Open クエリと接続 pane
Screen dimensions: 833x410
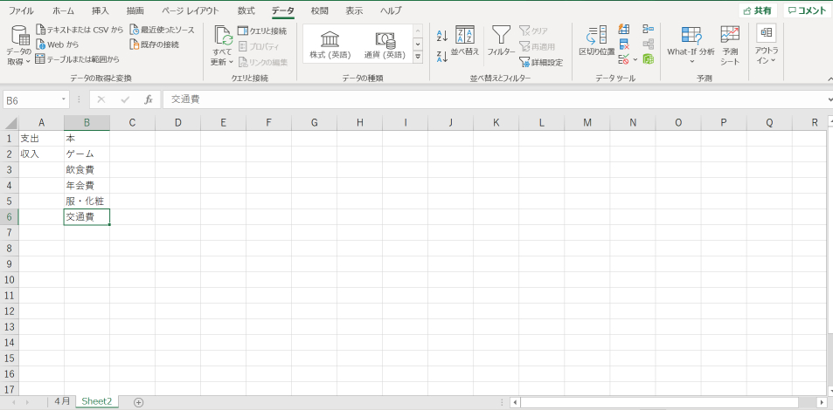[x=262, y=31]
